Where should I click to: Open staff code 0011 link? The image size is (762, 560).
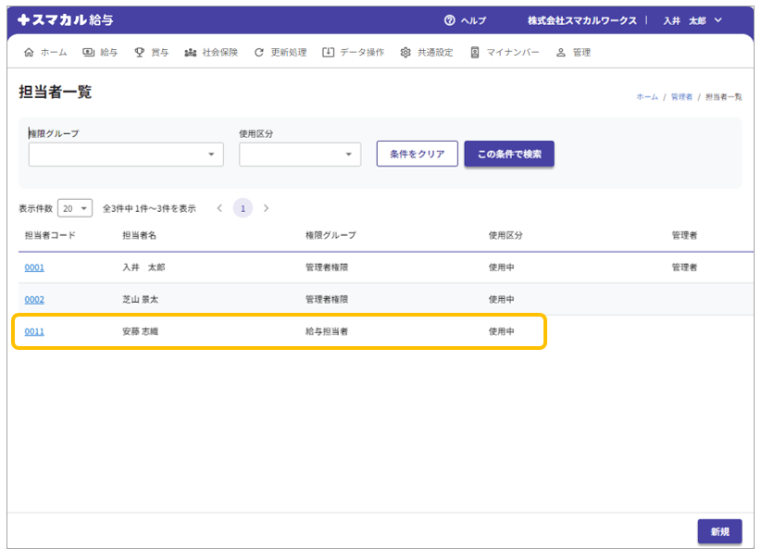click(x=34, y=331)
